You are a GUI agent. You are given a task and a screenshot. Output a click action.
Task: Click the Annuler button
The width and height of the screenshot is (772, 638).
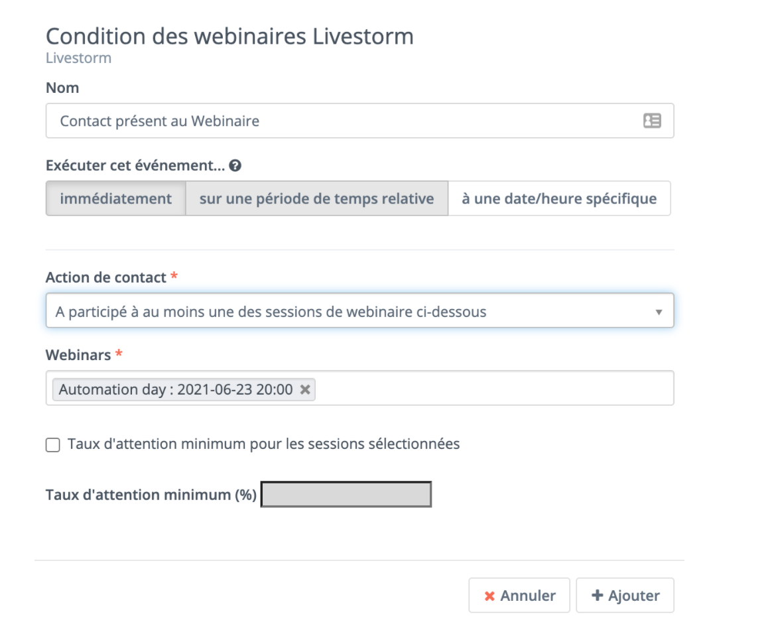[519, 595]
